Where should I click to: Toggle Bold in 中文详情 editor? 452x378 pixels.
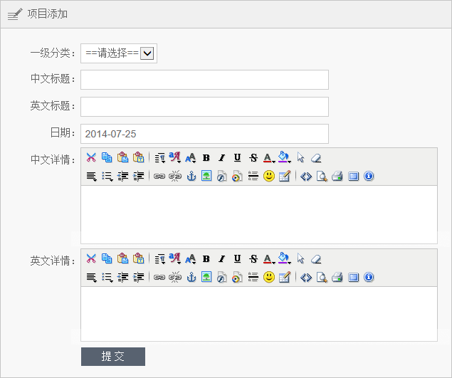[206, 158]
